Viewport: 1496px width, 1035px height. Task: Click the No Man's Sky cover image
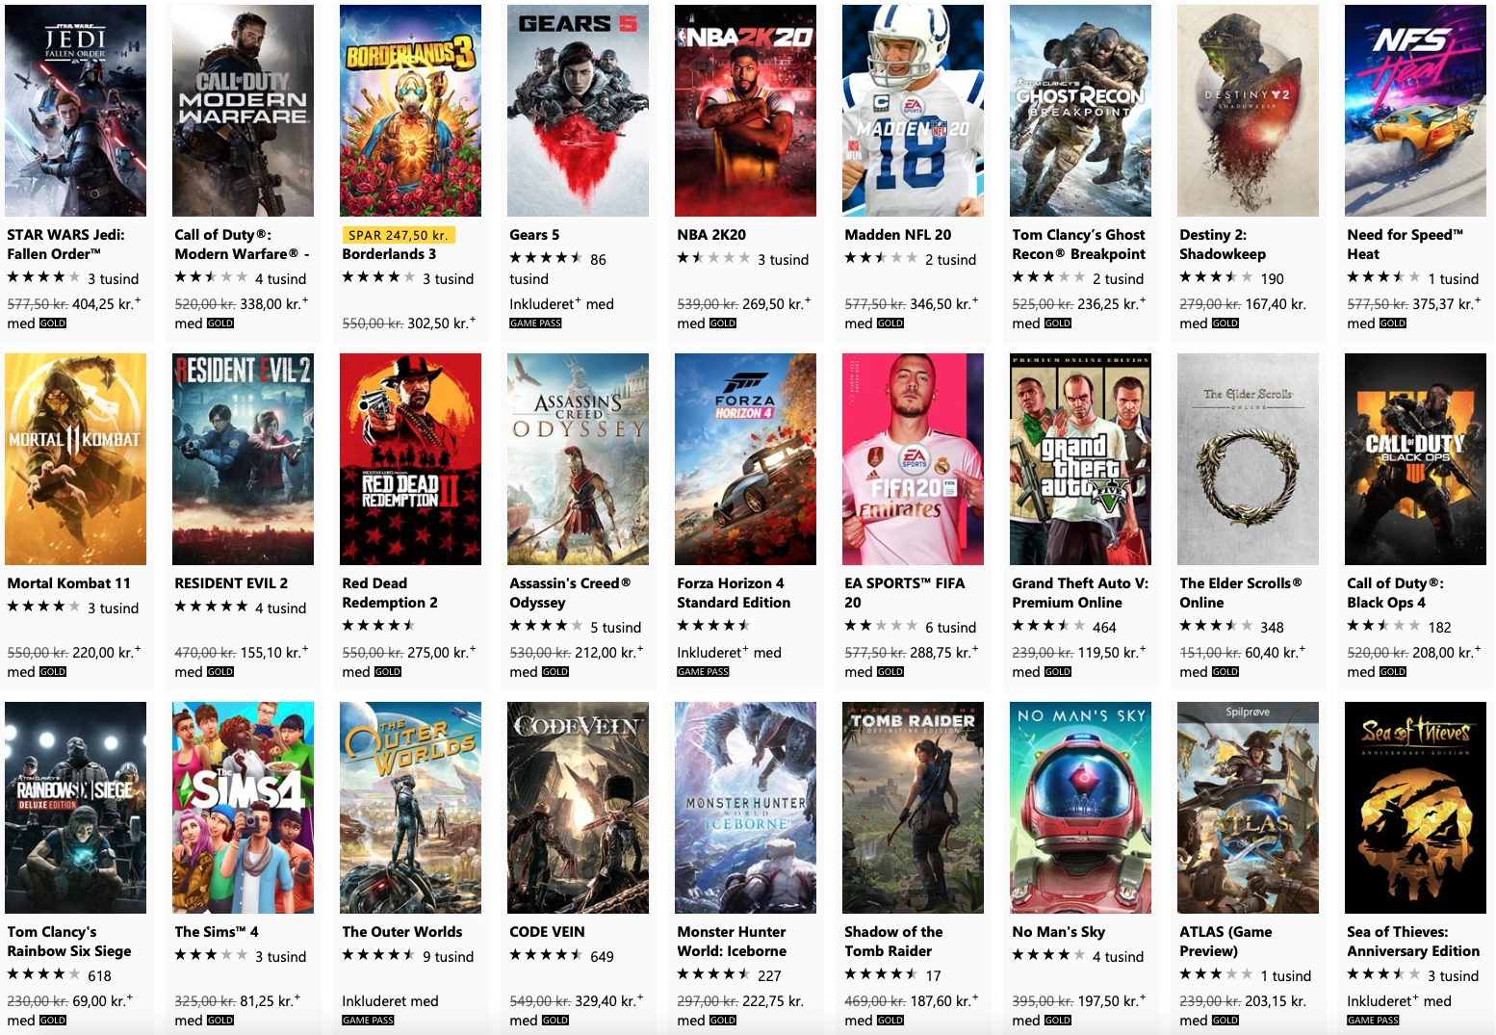[x=1080, y=808]
